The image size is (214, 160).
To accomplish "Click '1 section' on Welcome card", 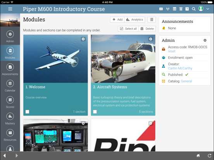I will point(79,112).
